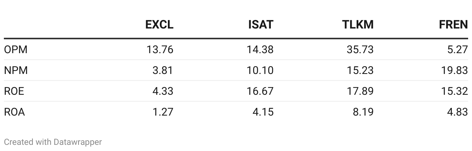Viewport: 472px width, 151px height.
Task: Select the ROA row label
Action: click(x=14, y=112)
